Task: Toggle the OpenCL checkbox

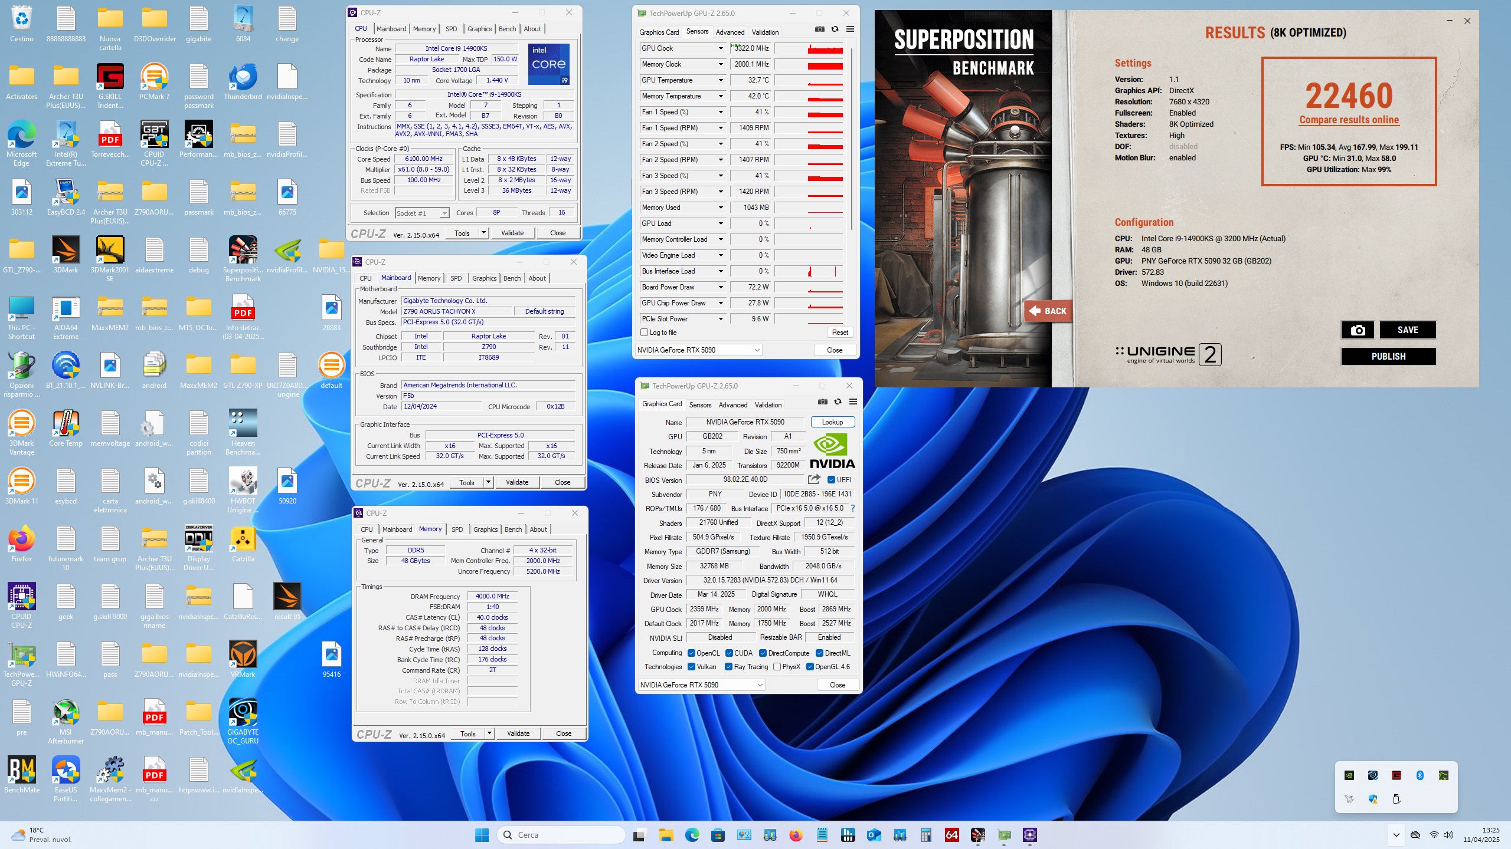Action: pos(691,653)
